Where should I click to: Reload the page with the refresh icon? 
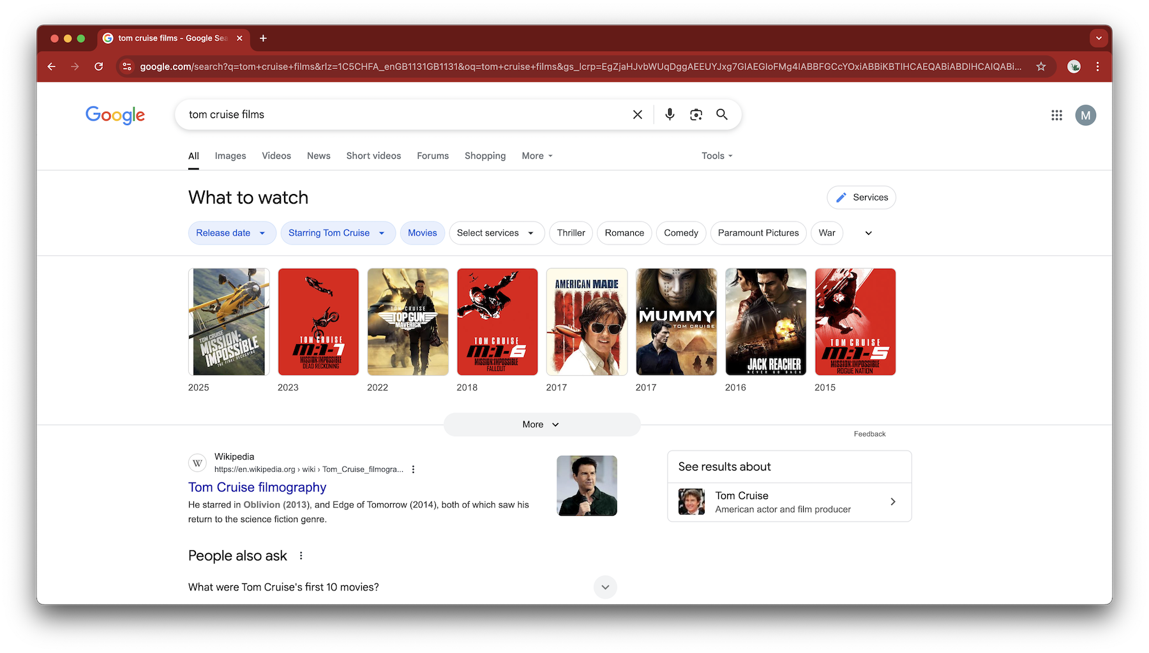click(x=99, y=66)
